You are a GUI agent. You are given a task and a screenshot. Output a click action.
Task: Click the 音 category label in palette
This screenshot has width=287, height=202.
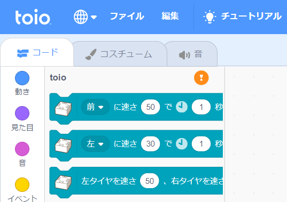click(22, 163)
